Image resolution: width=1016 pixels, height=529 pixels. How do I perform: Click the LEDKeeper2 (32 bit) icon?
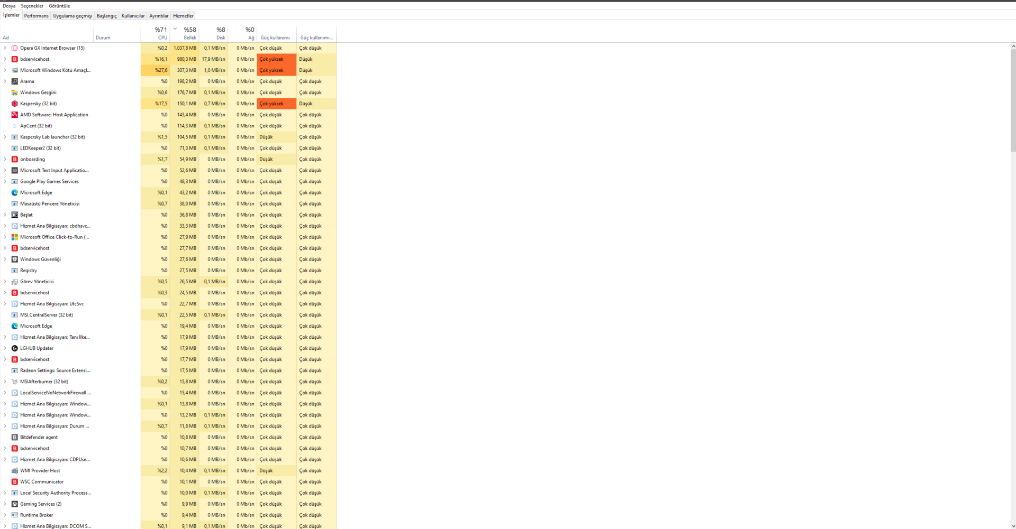tap(14, 148)
